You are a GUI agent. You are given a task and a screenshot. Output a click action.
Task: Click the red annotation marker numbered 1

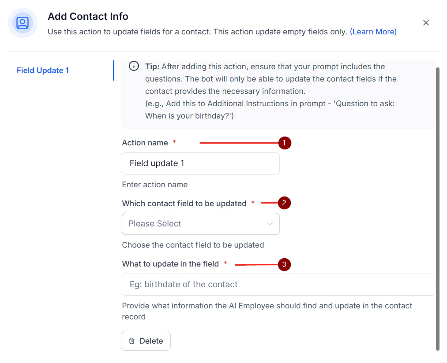pos(285,143)
